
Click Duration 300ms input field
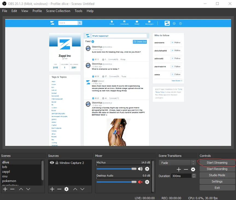[x=181, y=176]
